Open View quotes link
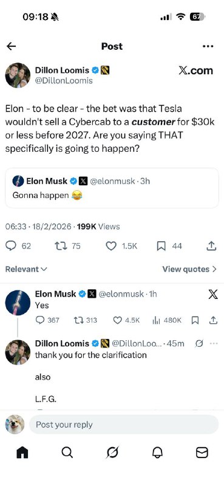 click(189, 269)
